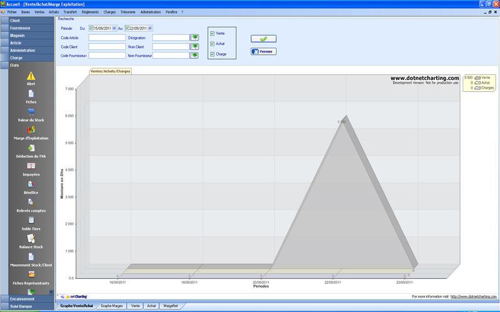Open Valeur du Stock report icon
Viewport: 500px width, 312px height.
click(x=31, y=112)
